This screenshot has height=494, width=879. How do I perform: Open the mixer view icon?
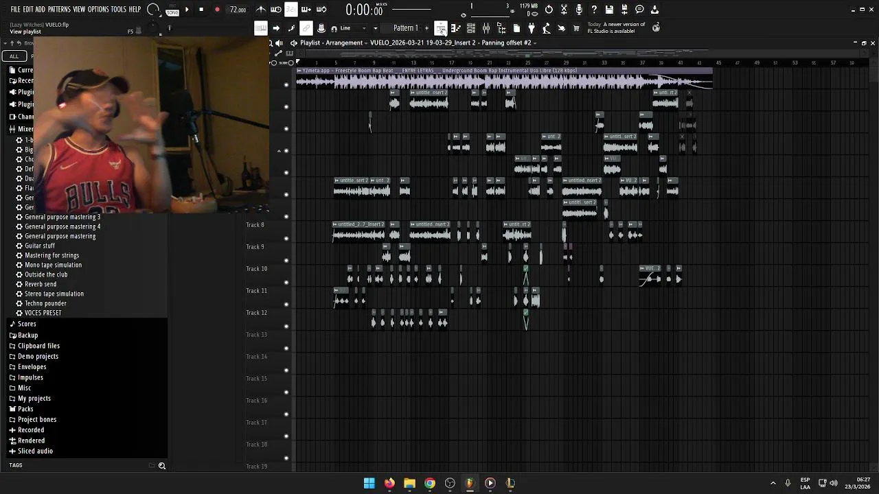tap(486, 28)
